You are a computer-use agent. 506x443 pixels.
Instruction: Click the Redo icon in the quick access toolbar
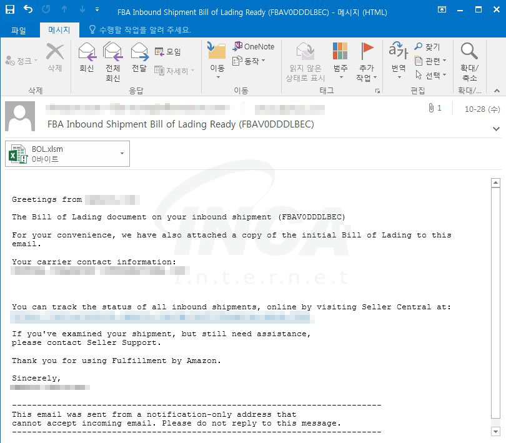click(46, 9)
